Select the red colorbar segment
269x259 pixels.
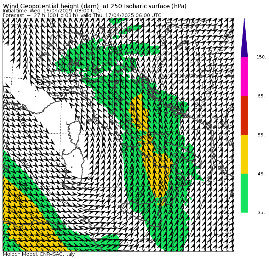pyautogui.click(x=244, y=115)
